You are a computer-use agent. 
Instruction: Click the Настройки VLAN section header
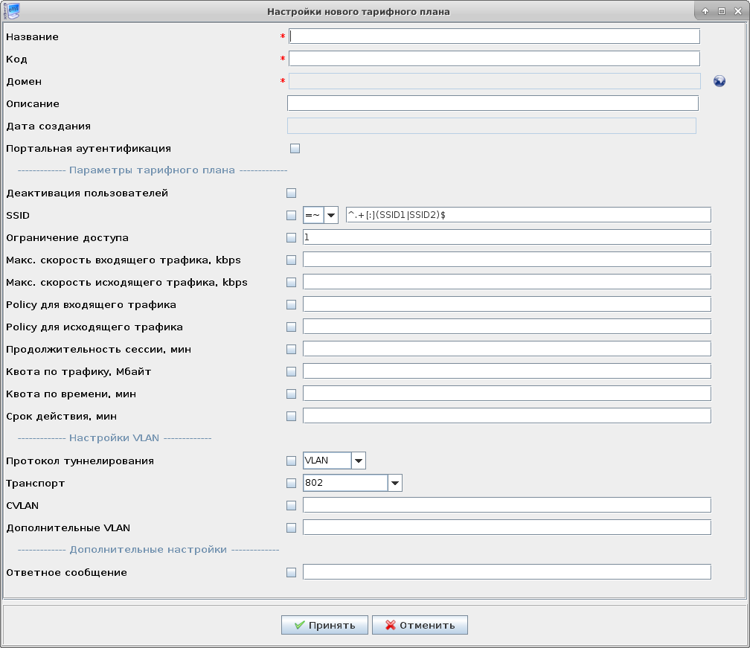point(115,438)
